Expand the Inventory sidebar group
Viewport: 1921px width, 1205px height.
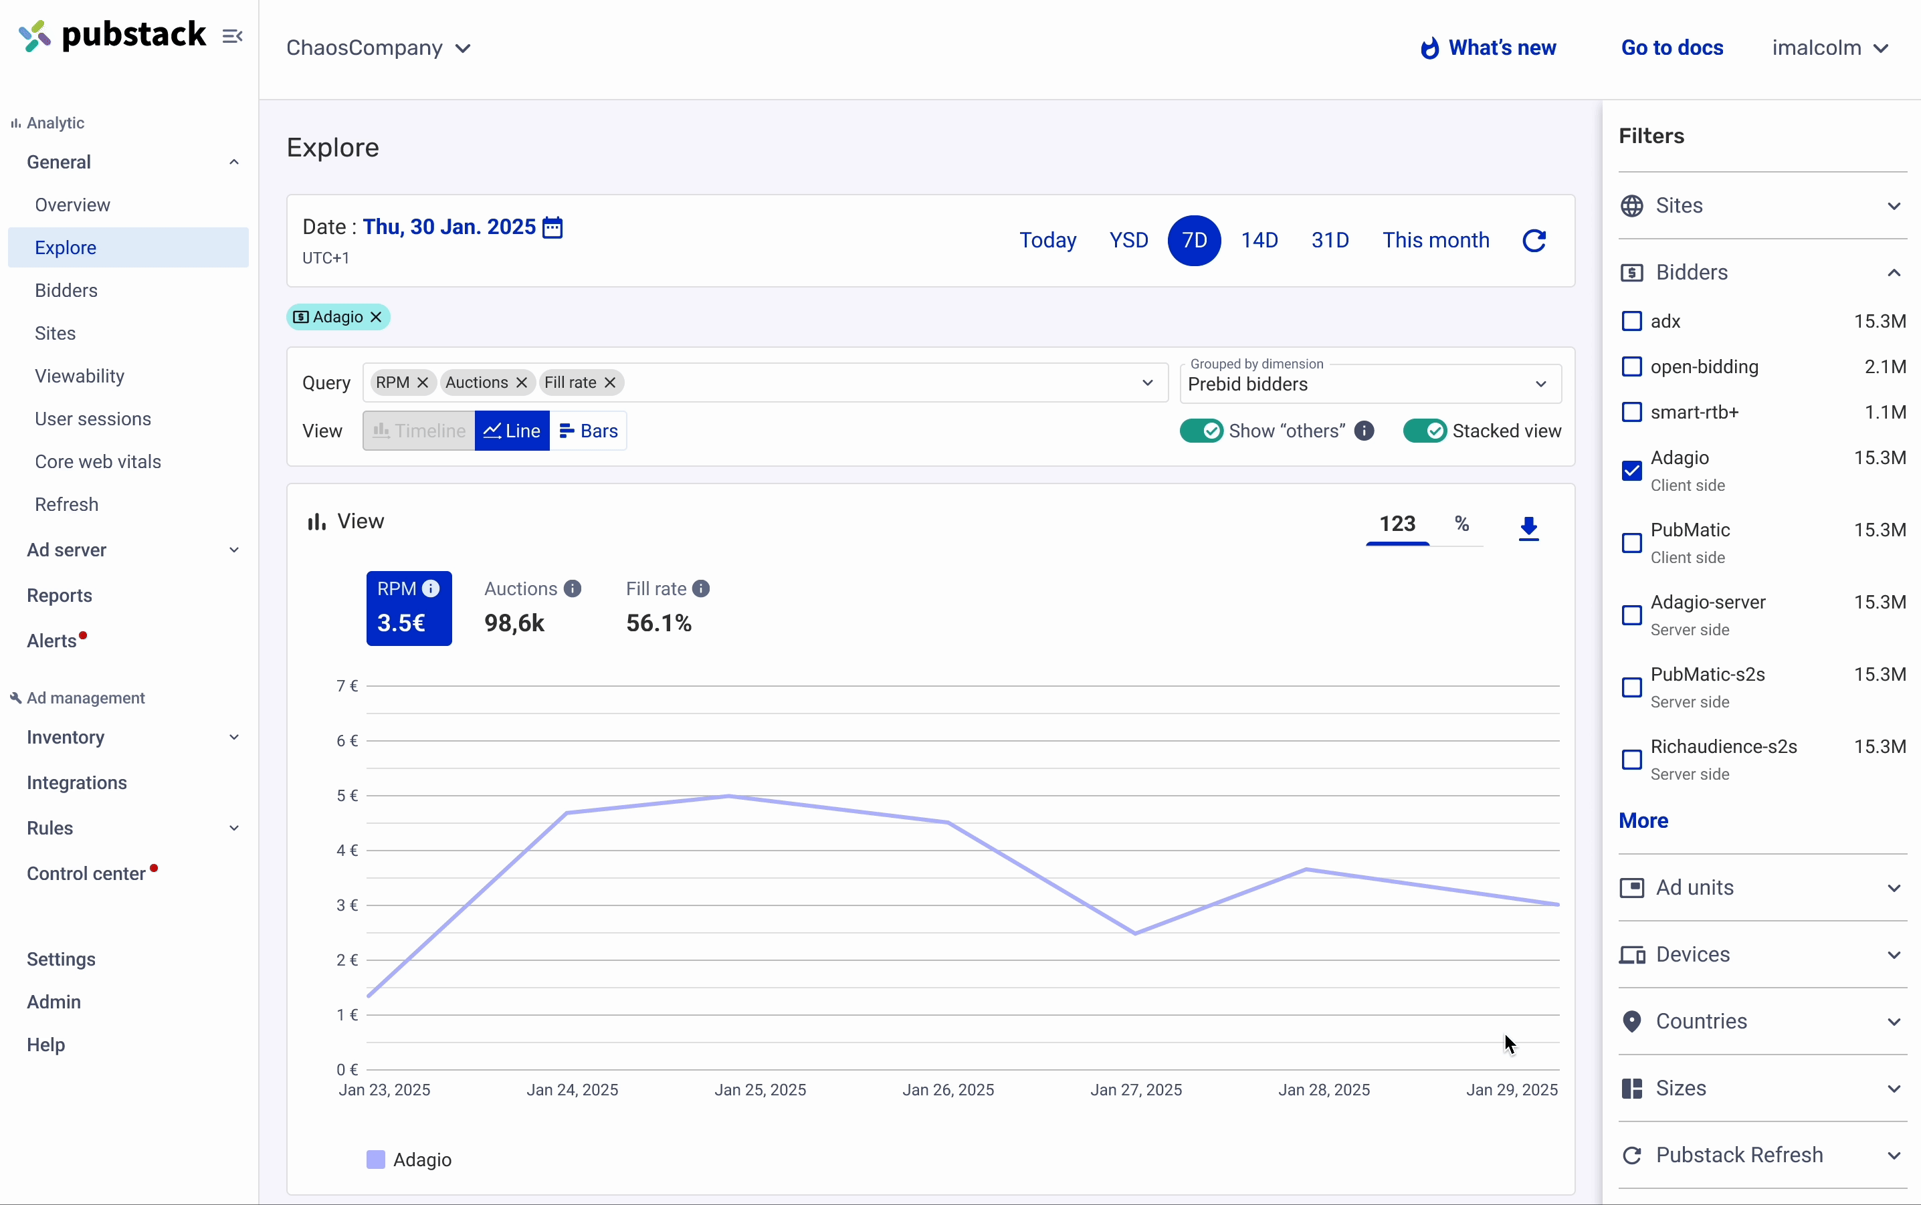pyautogui.click(x=234, y=738)
